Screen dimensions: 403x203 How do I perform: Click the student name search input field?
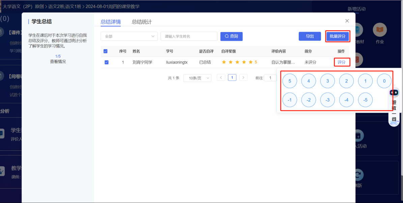189,36
